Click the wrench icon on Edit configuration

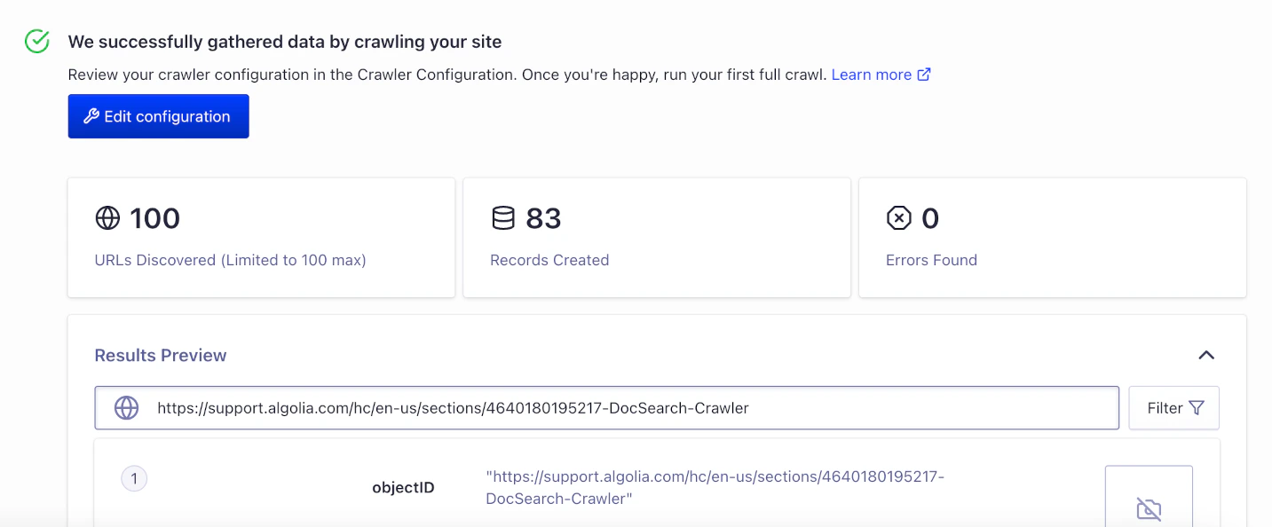tap(91, 115)
